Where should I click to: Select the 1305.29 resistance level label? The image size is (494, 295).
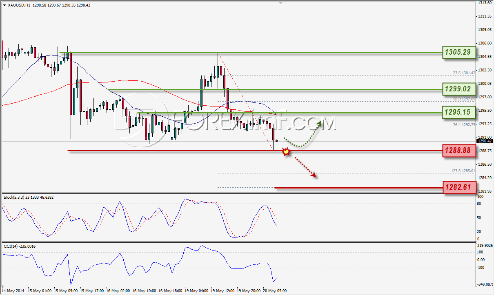point(458,52)
